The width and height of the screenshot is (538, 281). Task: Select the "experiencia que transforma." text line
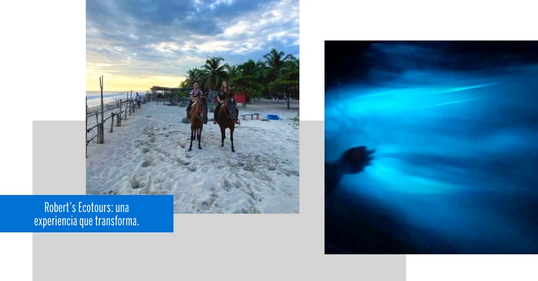86,221
